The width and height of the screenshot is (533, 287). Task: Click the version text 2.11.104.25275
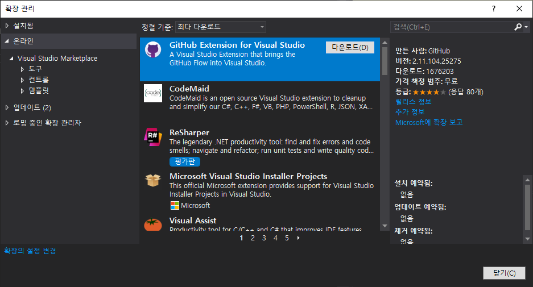(437, 61)
